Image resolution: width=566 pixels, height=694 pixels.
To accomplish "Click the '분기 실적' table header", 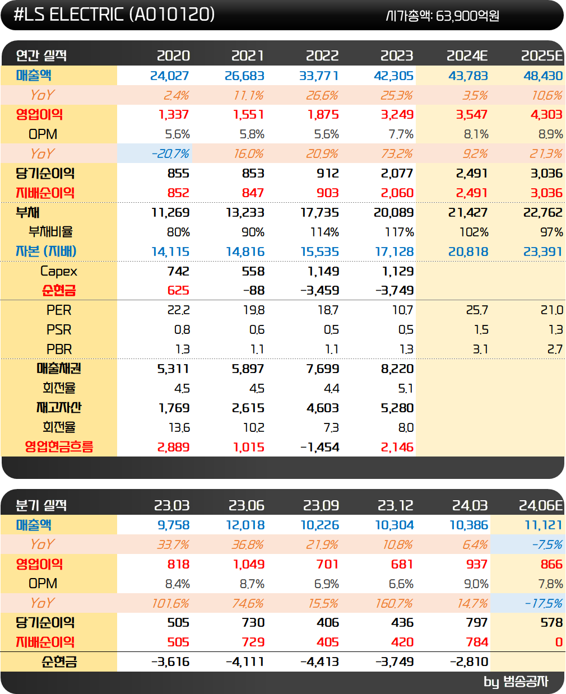I will pos(41,505).
